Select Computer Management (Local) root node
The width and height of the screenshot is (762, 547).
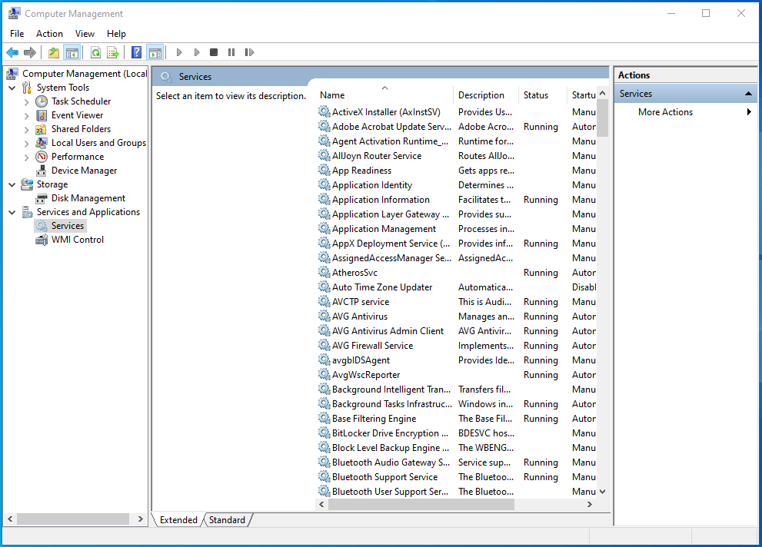point(77,74)
